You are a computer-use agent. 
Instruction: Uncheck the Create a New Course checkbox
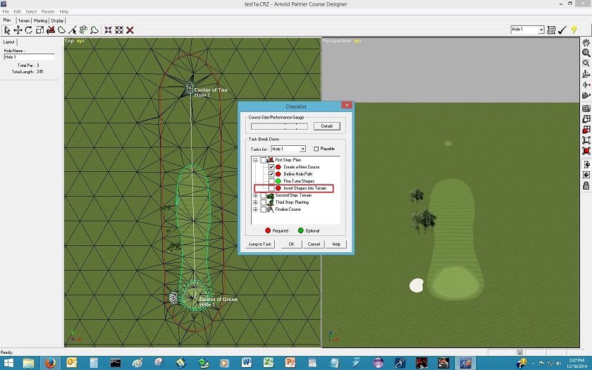pos(271,167)
